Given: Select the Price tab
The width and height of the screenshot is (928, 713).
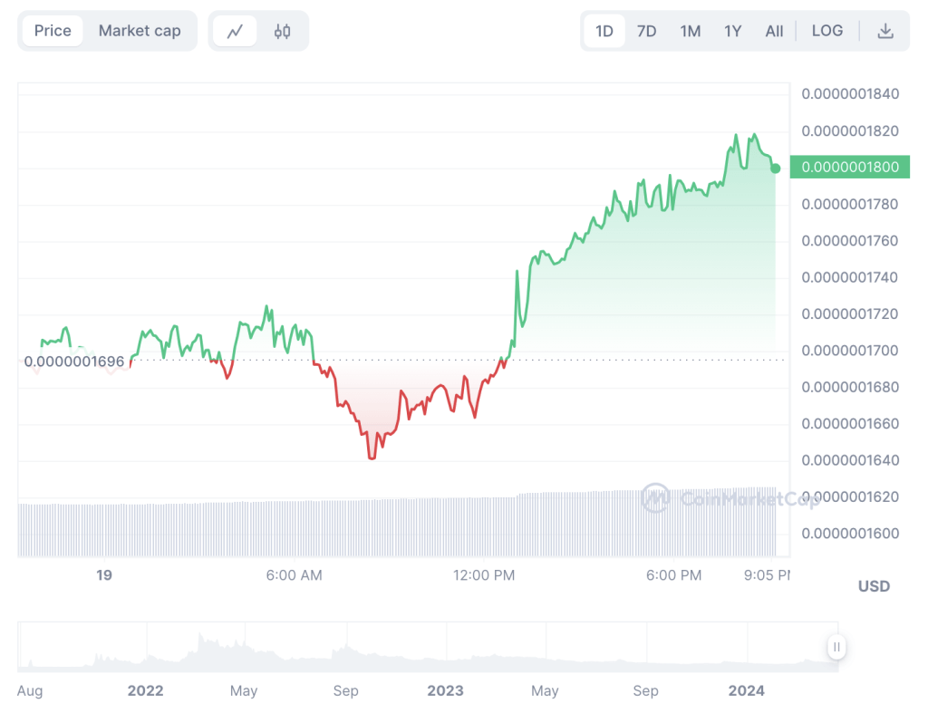Looking at the screenshot, I should point(53,31).
